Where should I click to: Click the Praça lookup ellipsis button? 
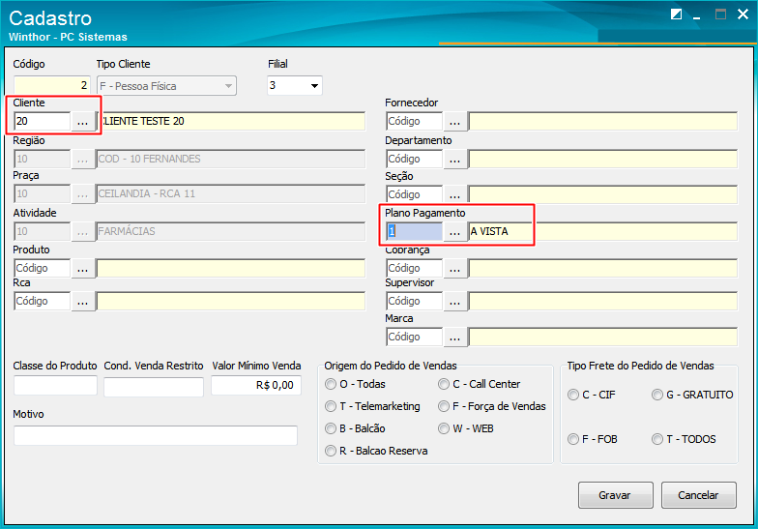(x=83, y=193)
